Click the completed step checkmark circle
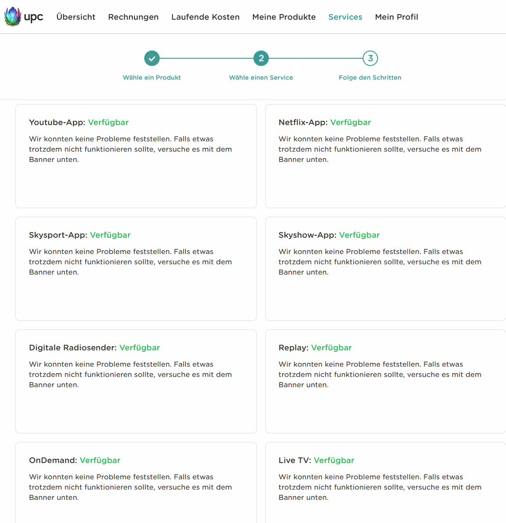The height and width of the screenshot is (523, 506). coord(152,58)
